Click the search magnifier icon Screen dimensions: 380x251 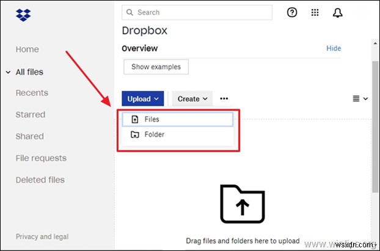pyautogui.click(x=130, y=12)
